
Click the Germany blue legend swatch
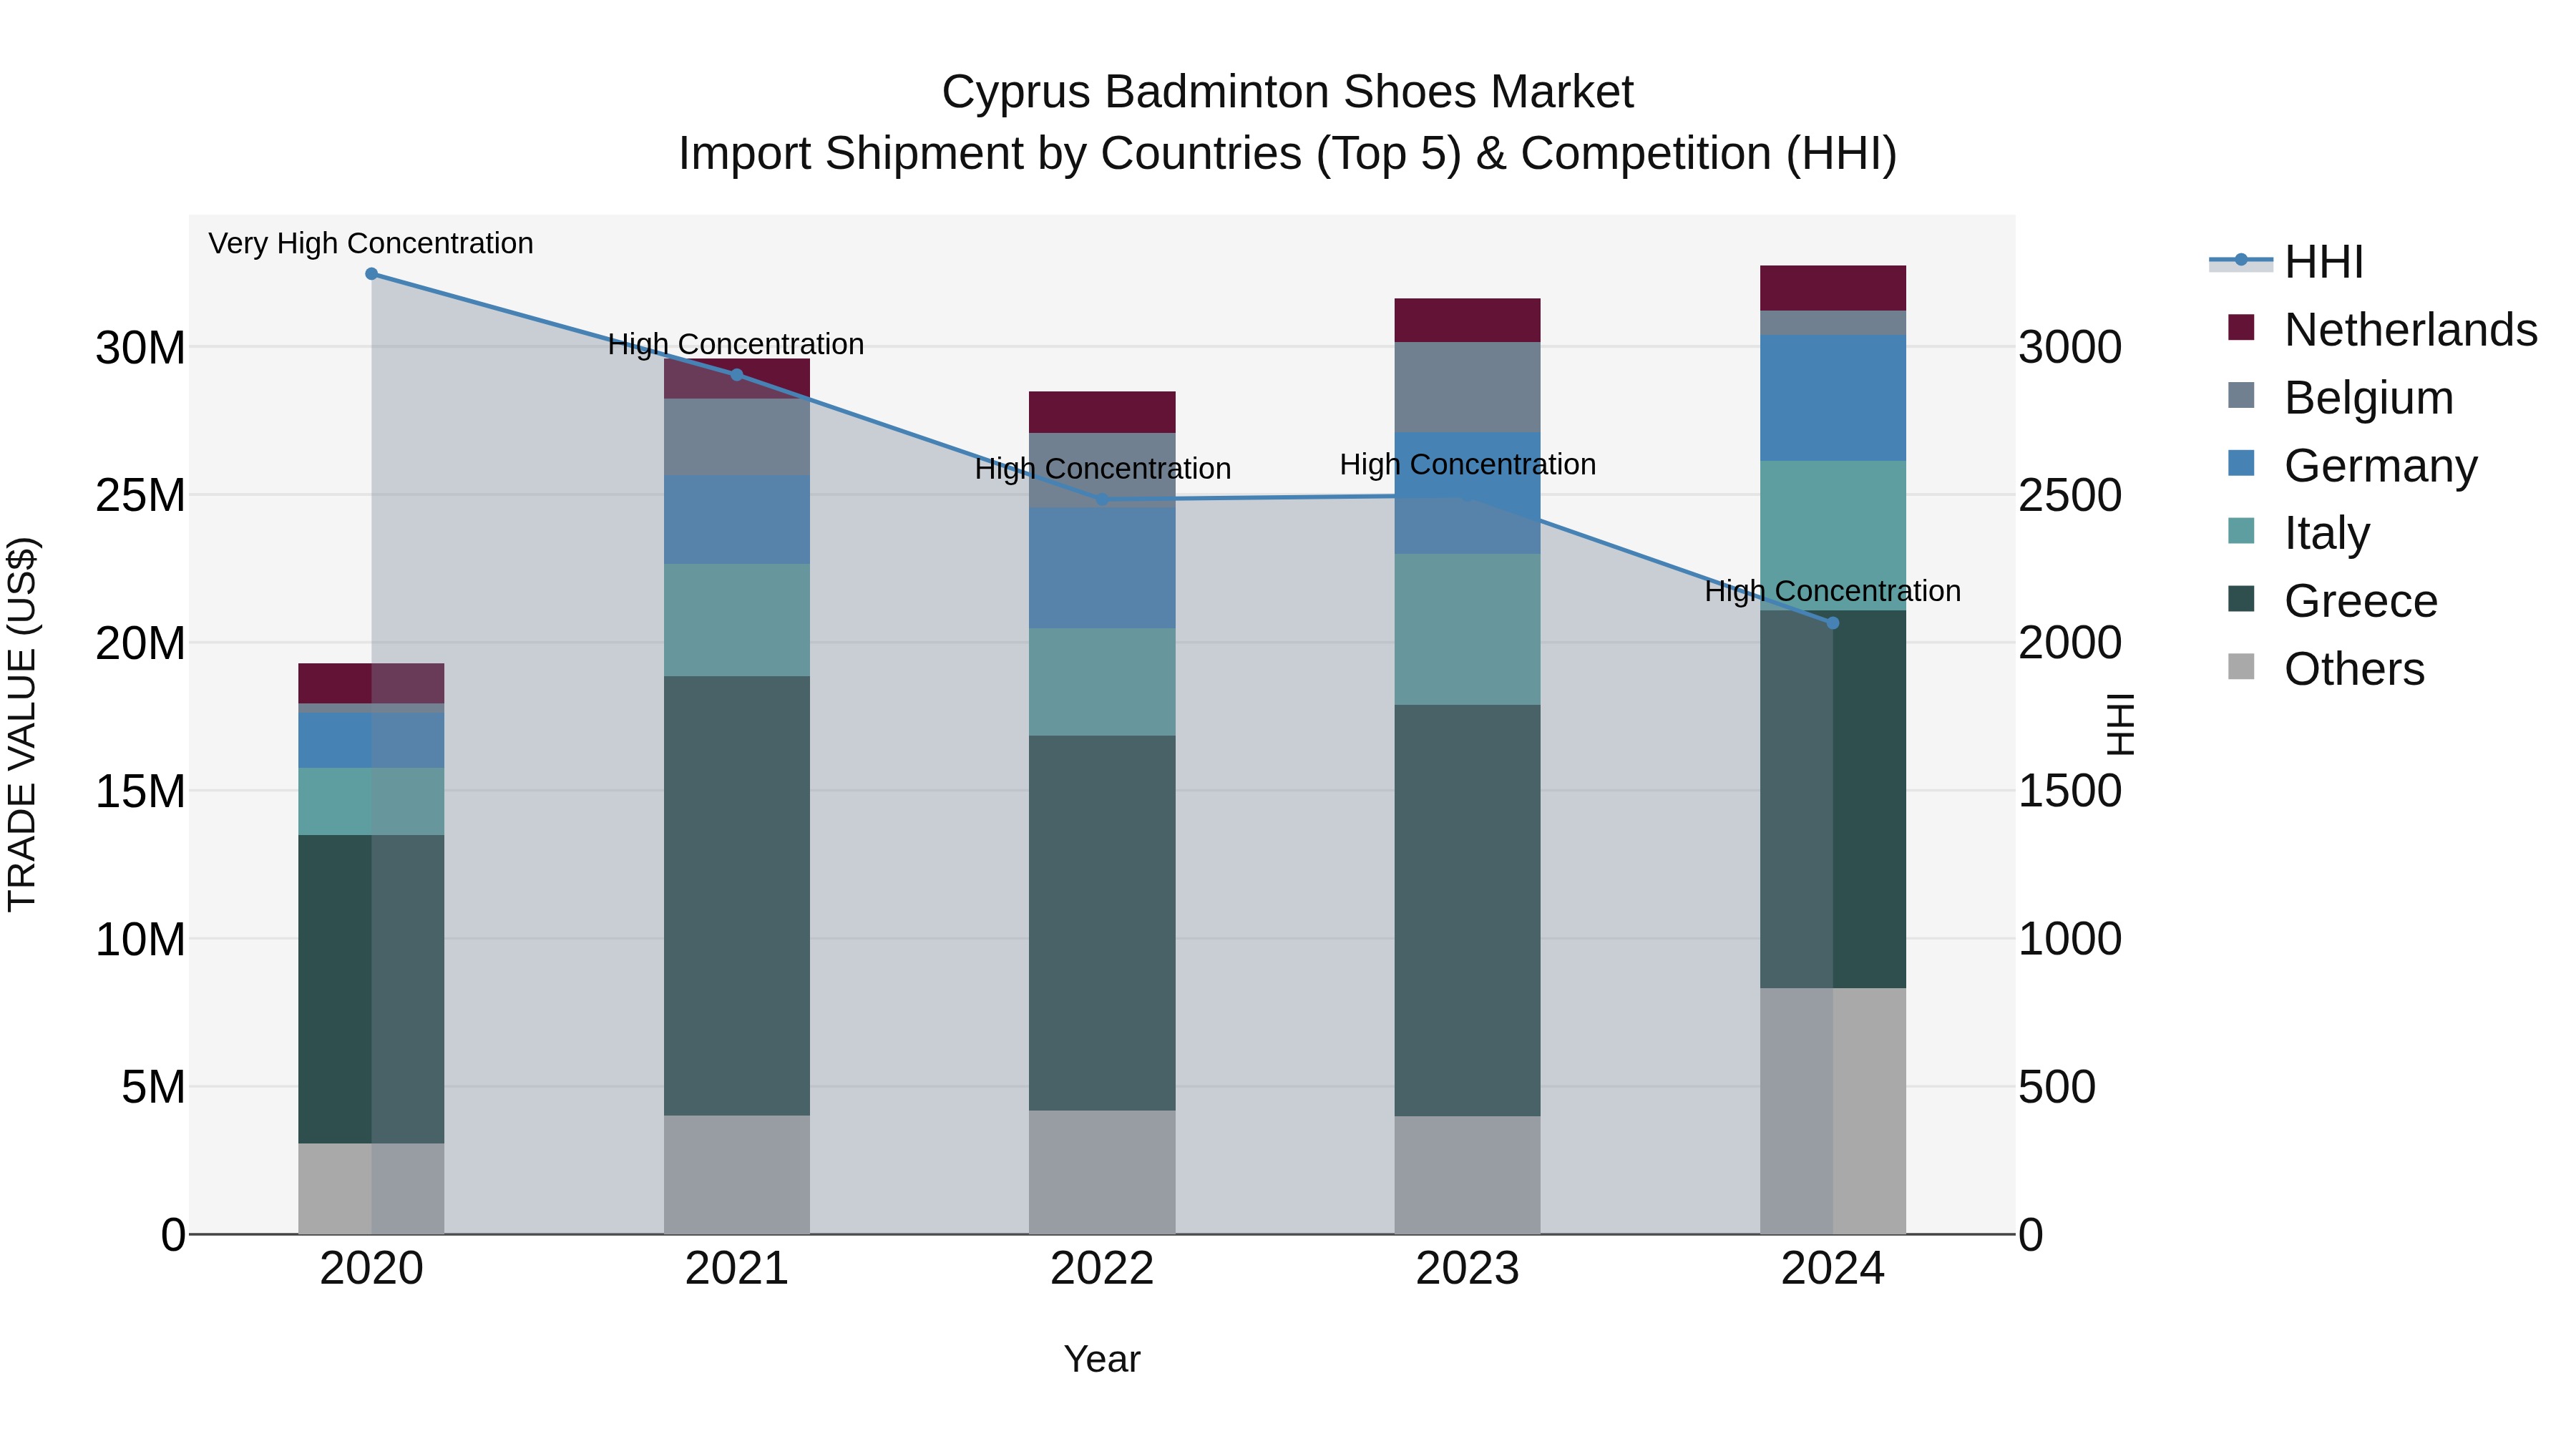pyautogui.click(x=2241, y=463)
